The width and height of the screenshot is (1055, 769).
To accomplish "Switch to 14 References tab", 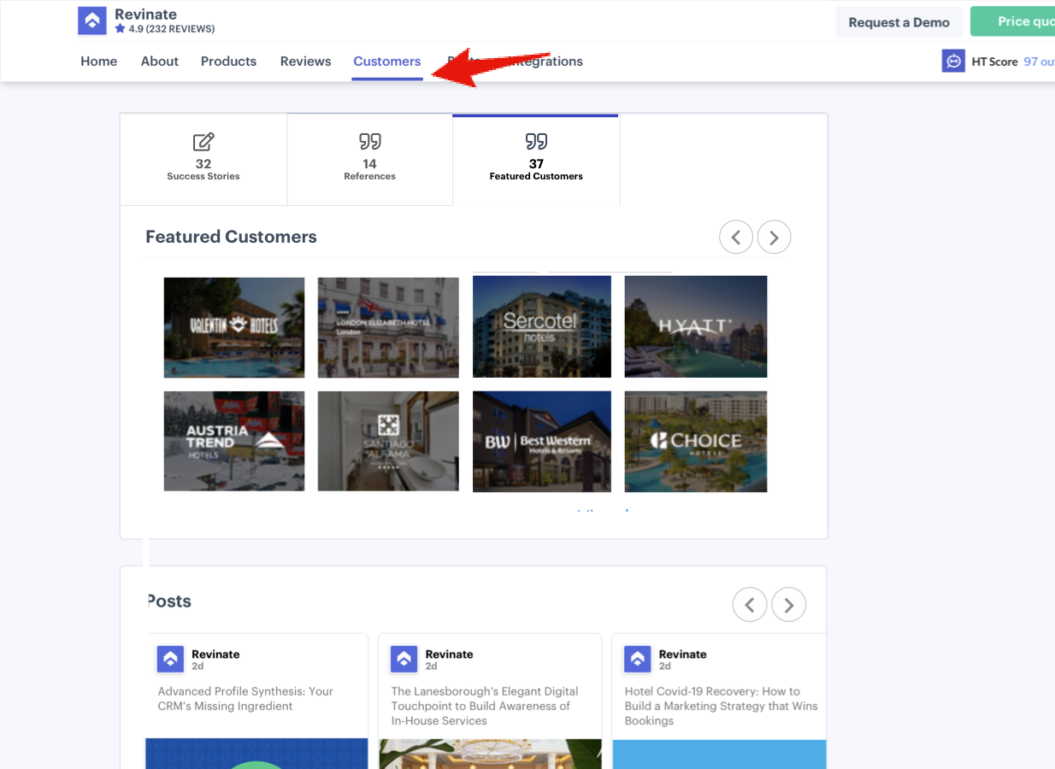I will pos(369,160).
